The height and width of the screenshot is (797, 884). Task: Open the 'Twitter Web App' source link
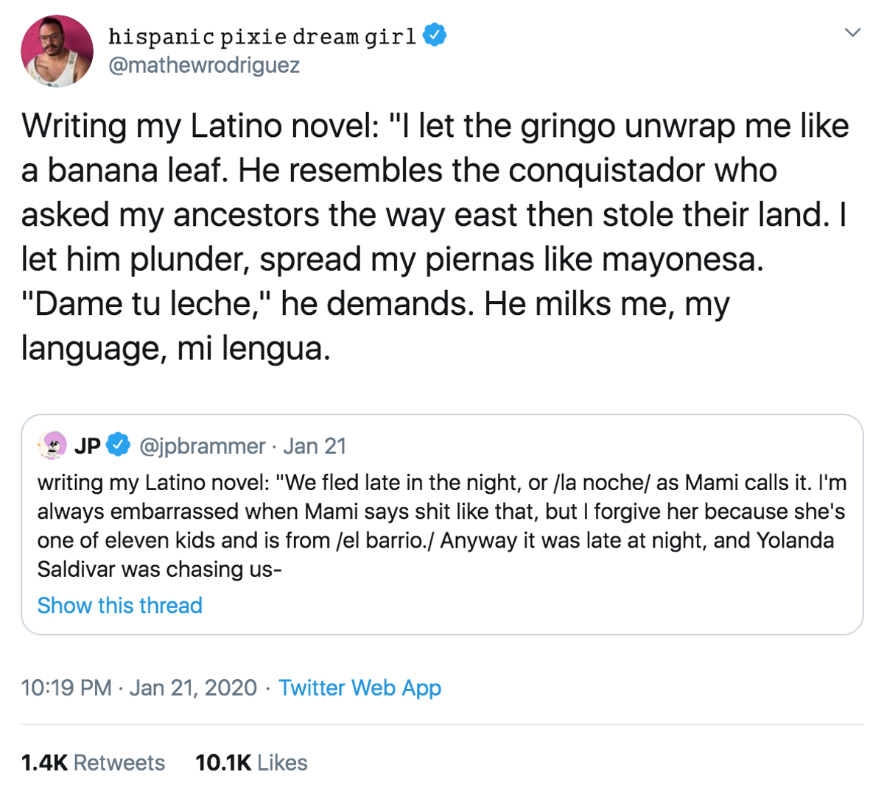359,688
